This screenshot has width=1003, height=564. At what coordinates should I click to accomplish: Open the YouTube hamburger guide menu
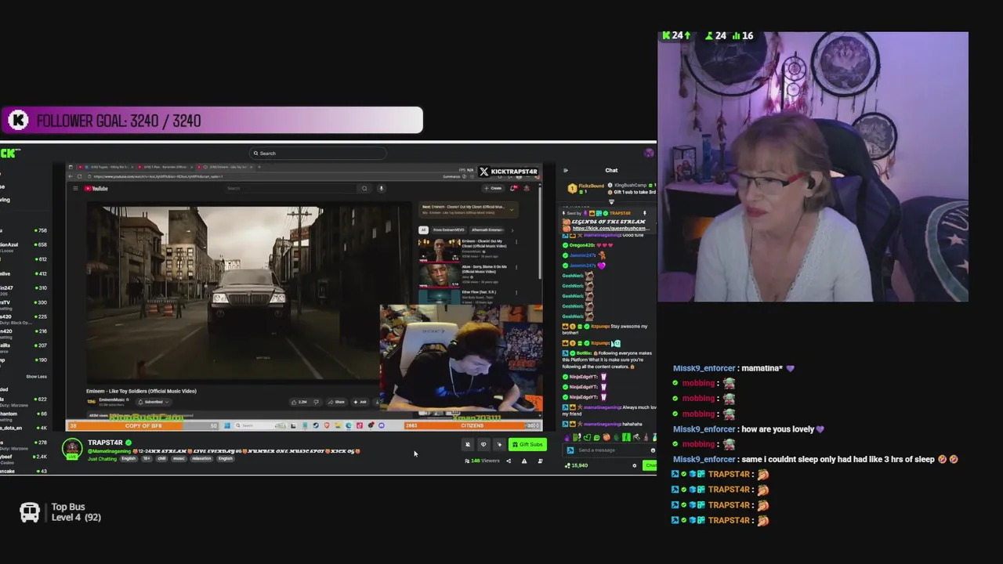coord(75,188)
